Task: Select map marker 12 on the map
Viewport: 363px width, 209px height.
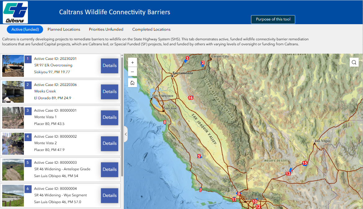Action: coord(258,207)
